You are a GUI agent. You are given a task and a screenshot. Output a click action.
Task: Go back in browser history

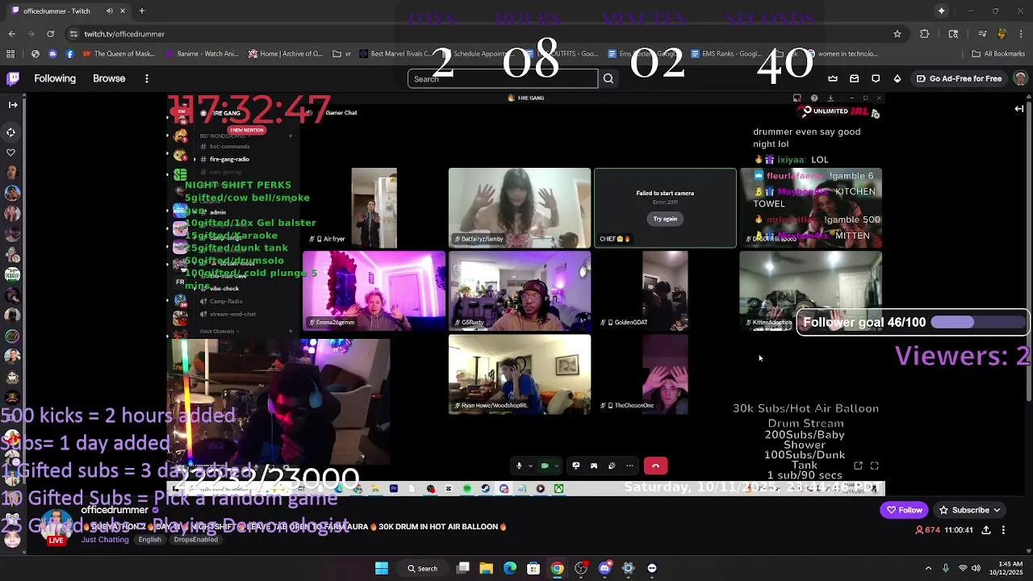pos(11,34)
